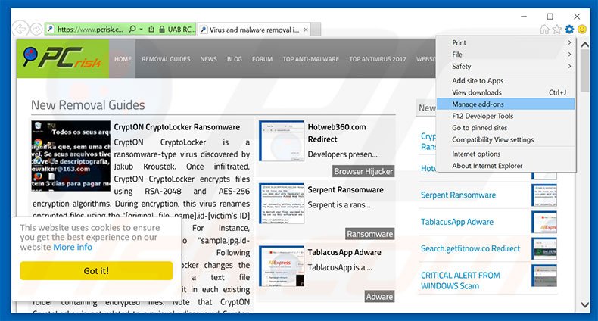Click the Ransomware category tag
The height and width of the screenshot is (321, 598).
pos(370,234)
